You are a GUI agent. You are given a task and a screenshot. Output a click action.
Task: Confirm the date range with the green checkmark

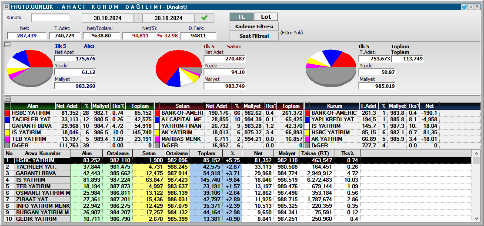point(205,18)
